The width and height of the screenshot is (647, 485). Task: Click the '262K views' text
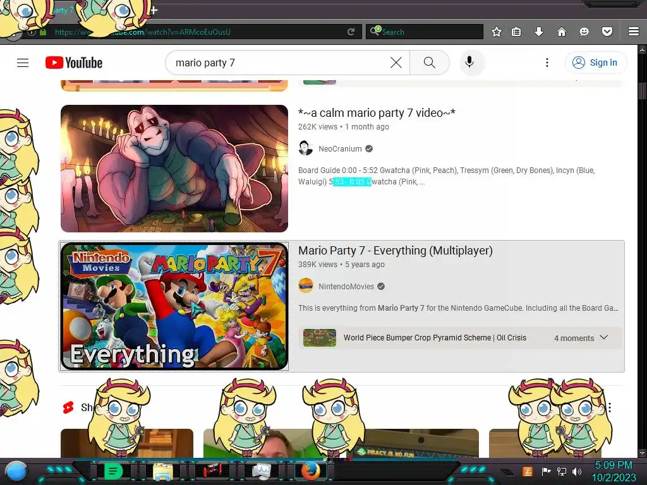[x=318, y=126]
